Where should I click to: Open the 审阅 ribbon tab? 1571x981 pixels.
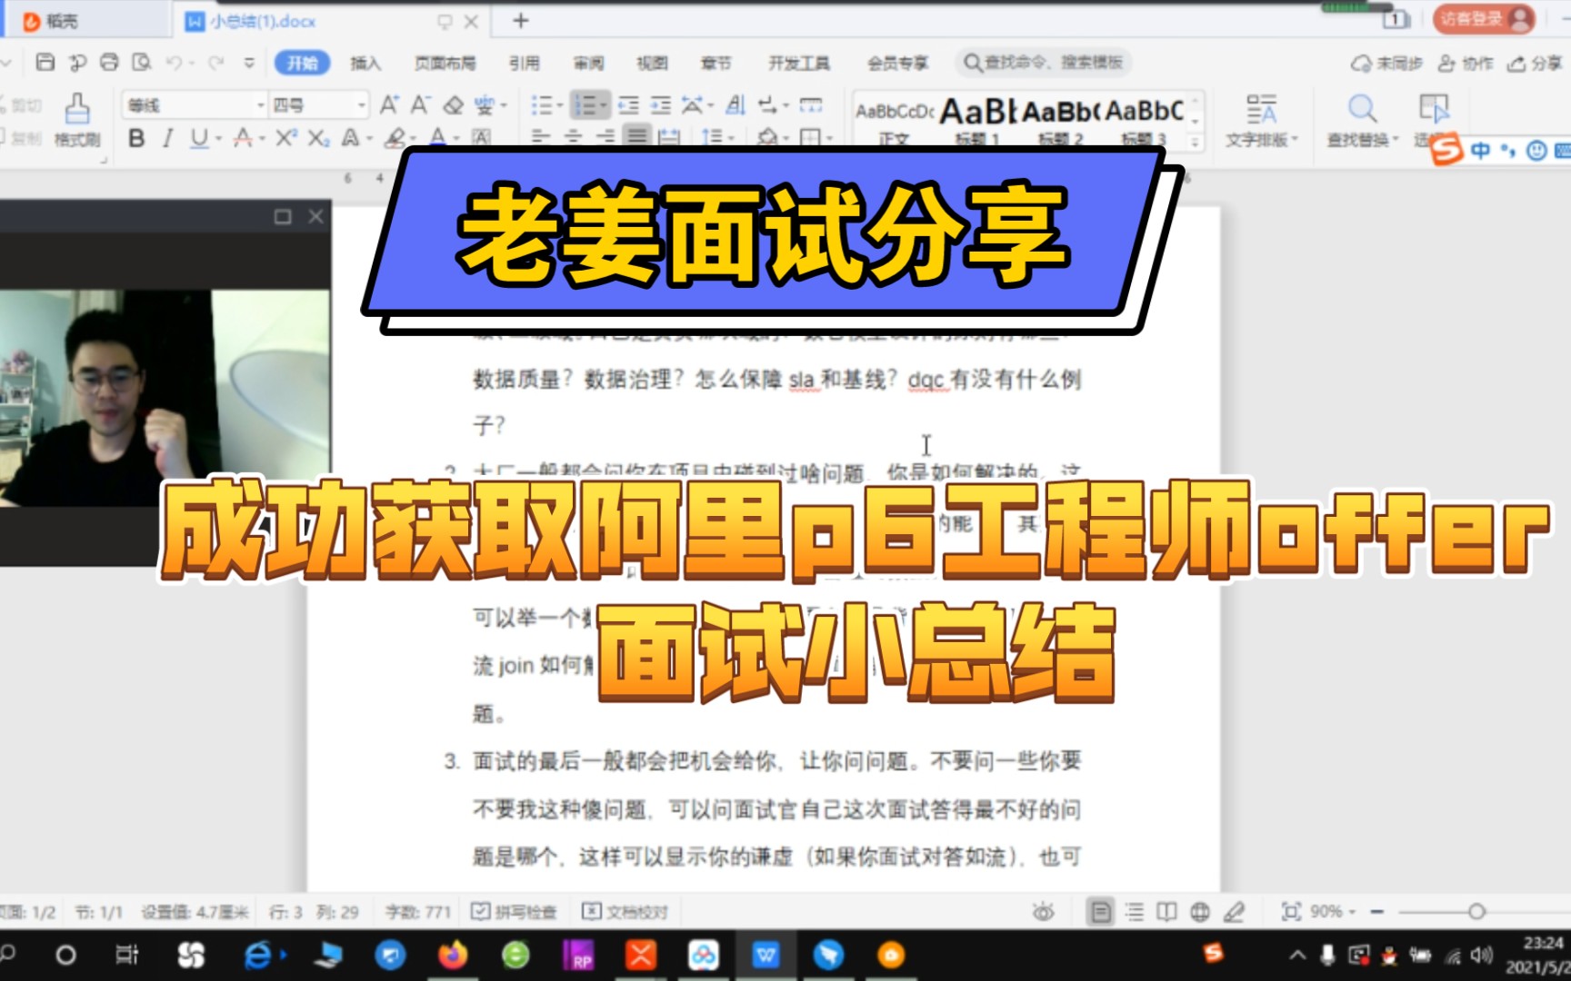[x=588, y=63]
